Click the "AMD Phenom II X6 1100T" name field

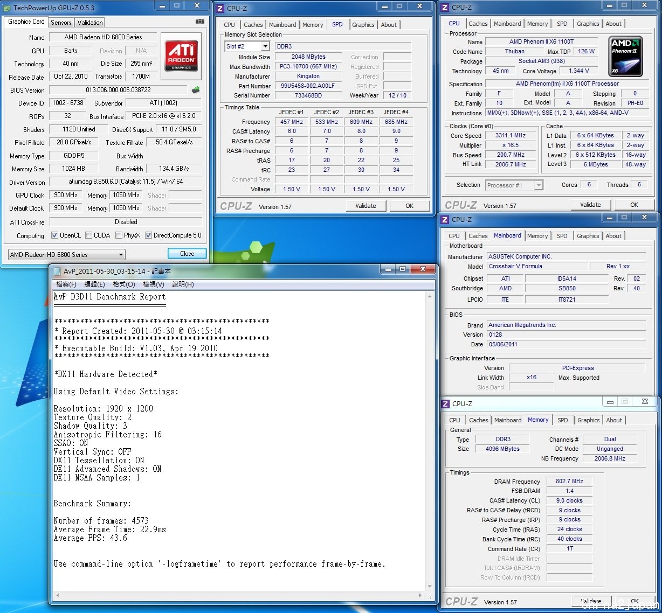click(x=542, y=41)
